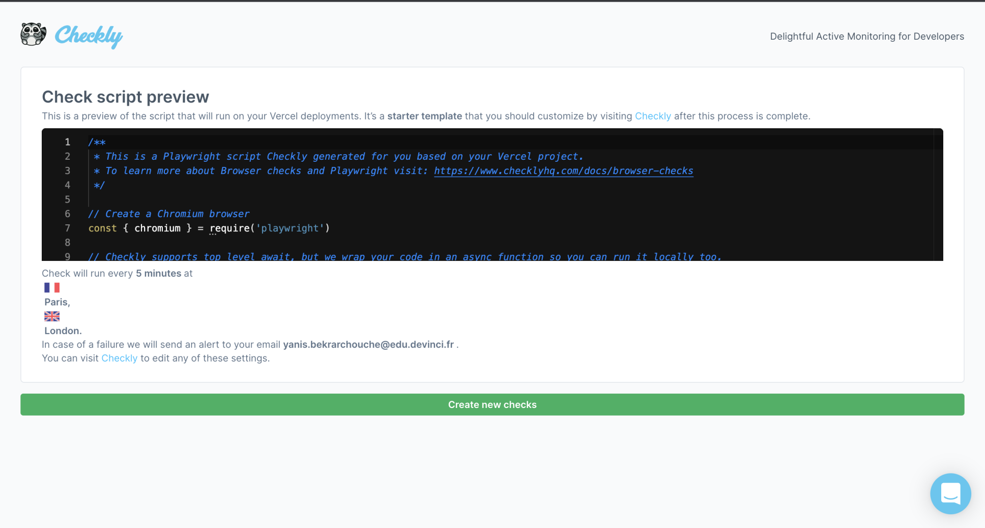Click the require('playwright') statement

[270, 228]
